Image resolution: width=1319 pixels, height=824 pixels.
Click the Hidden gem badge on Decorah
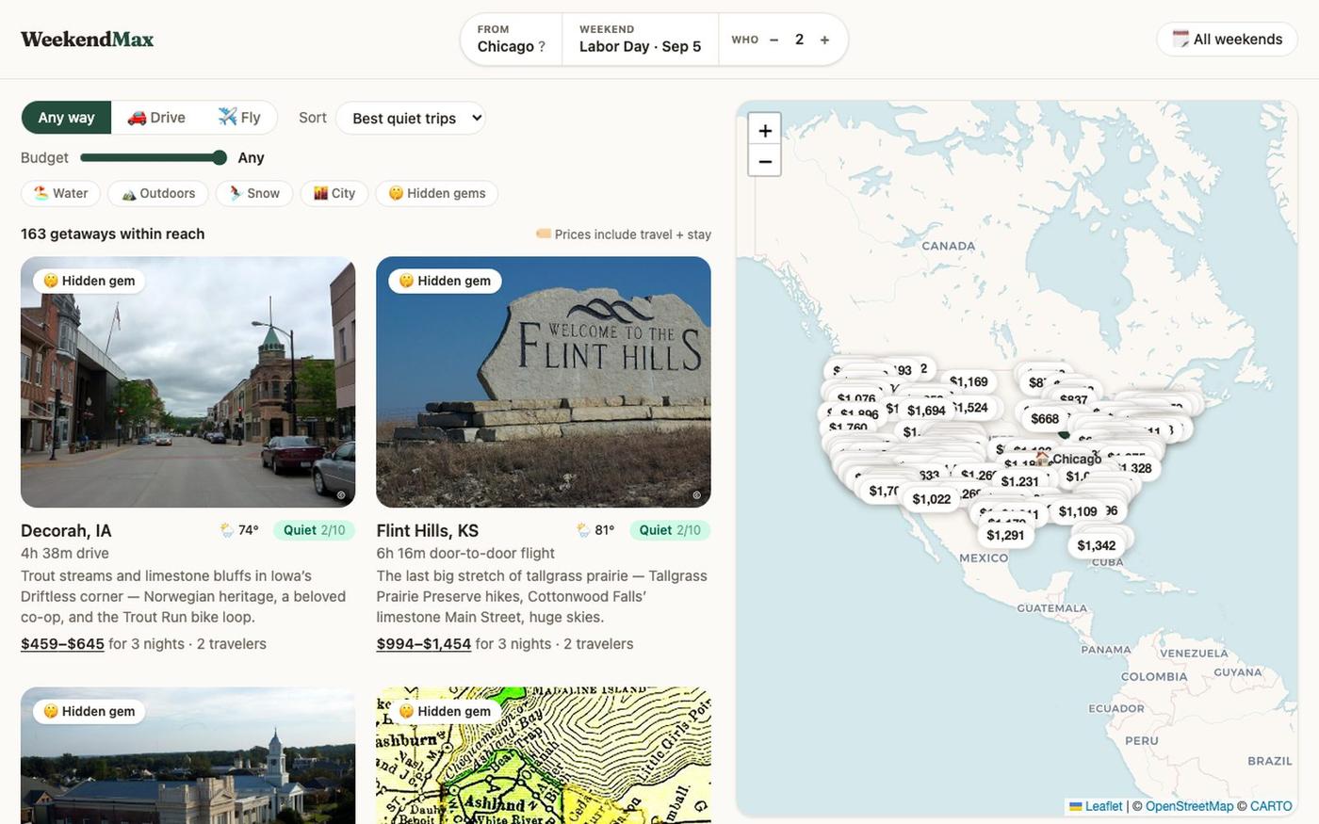(90, 281)
